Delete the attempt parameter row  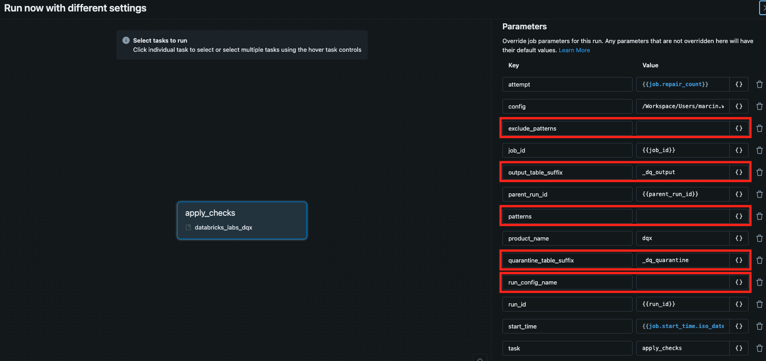pos(759,84)
